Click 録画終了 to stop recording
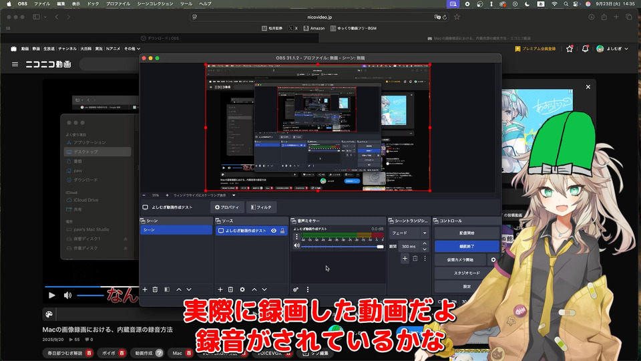The image size is (641, 361). coord(467,247)
